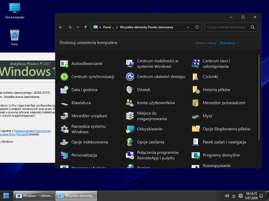Open Centrum ułatwień dostępu icon
269x201 pixels.
click(x=130, y=77)
